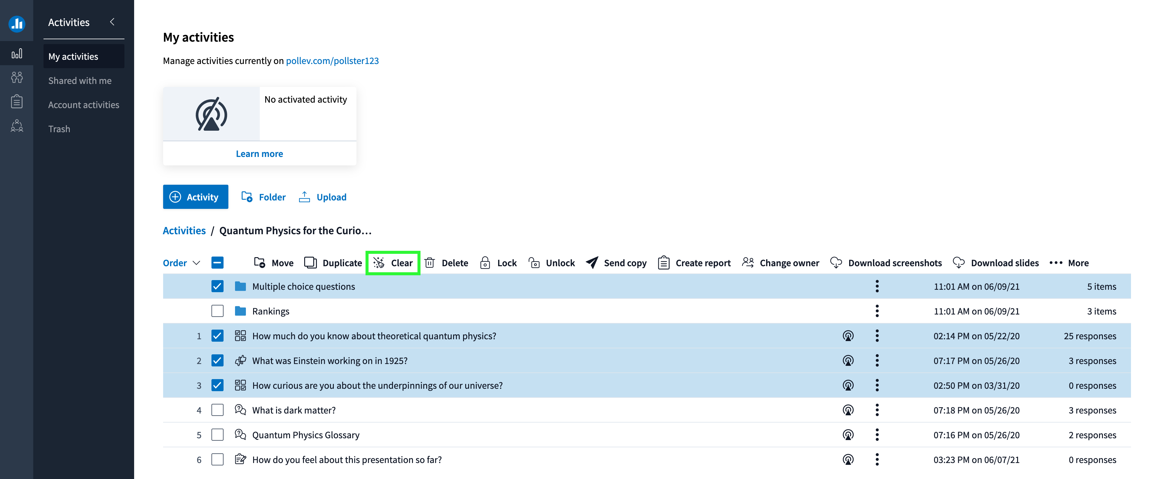Check the Quantum Physics Glossary checkbox

click(x=217, y=435)
